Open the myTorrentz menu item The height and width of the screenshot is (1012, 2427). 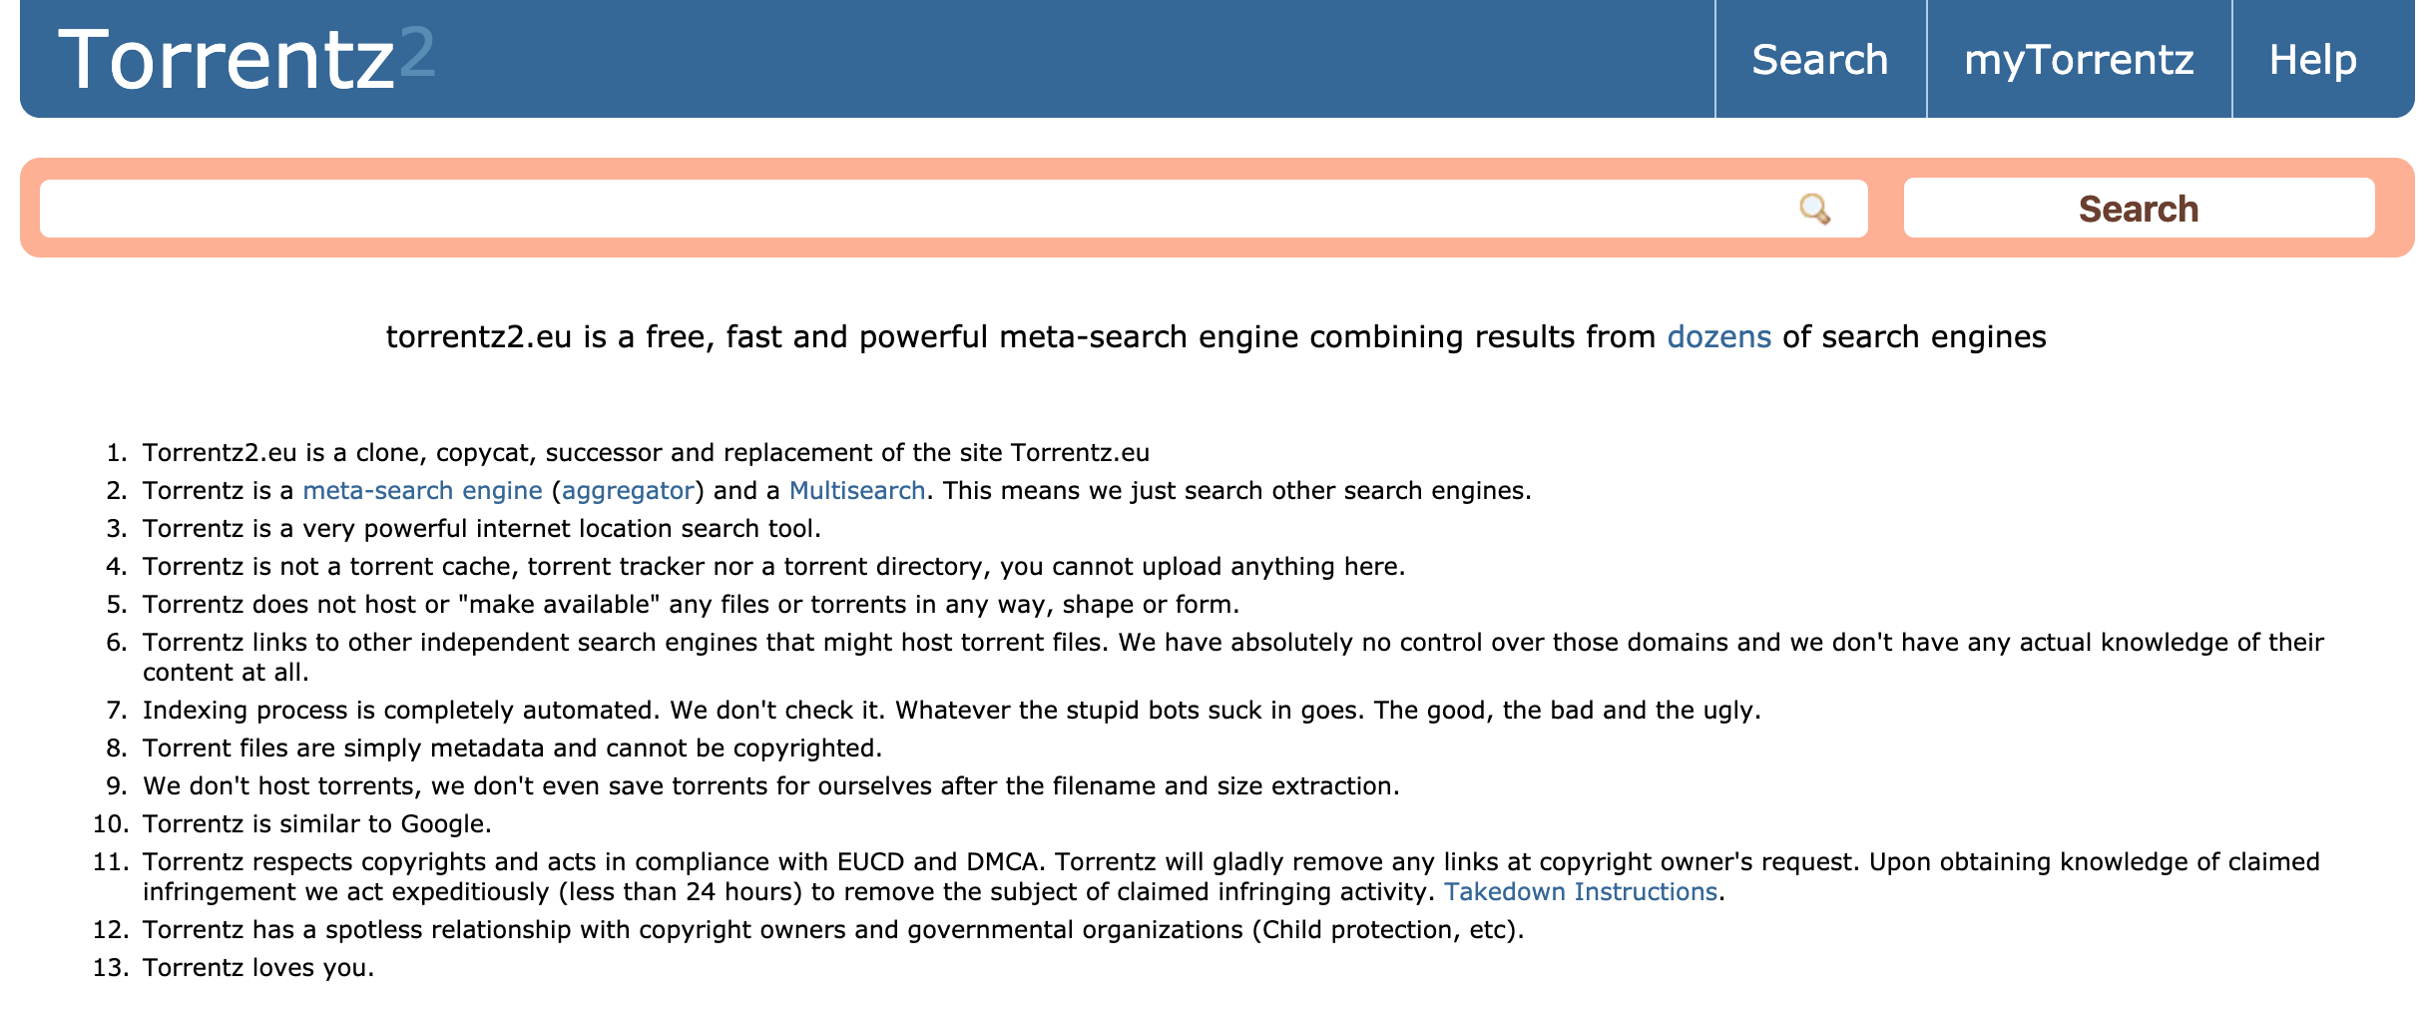[2079, 60]
